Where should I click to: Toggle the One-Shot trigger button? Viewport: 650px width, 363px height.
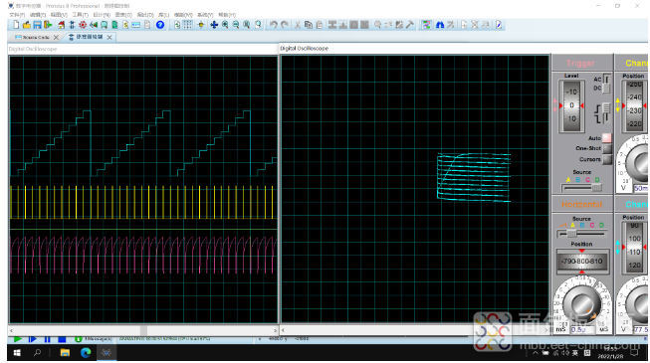point(607,148)
